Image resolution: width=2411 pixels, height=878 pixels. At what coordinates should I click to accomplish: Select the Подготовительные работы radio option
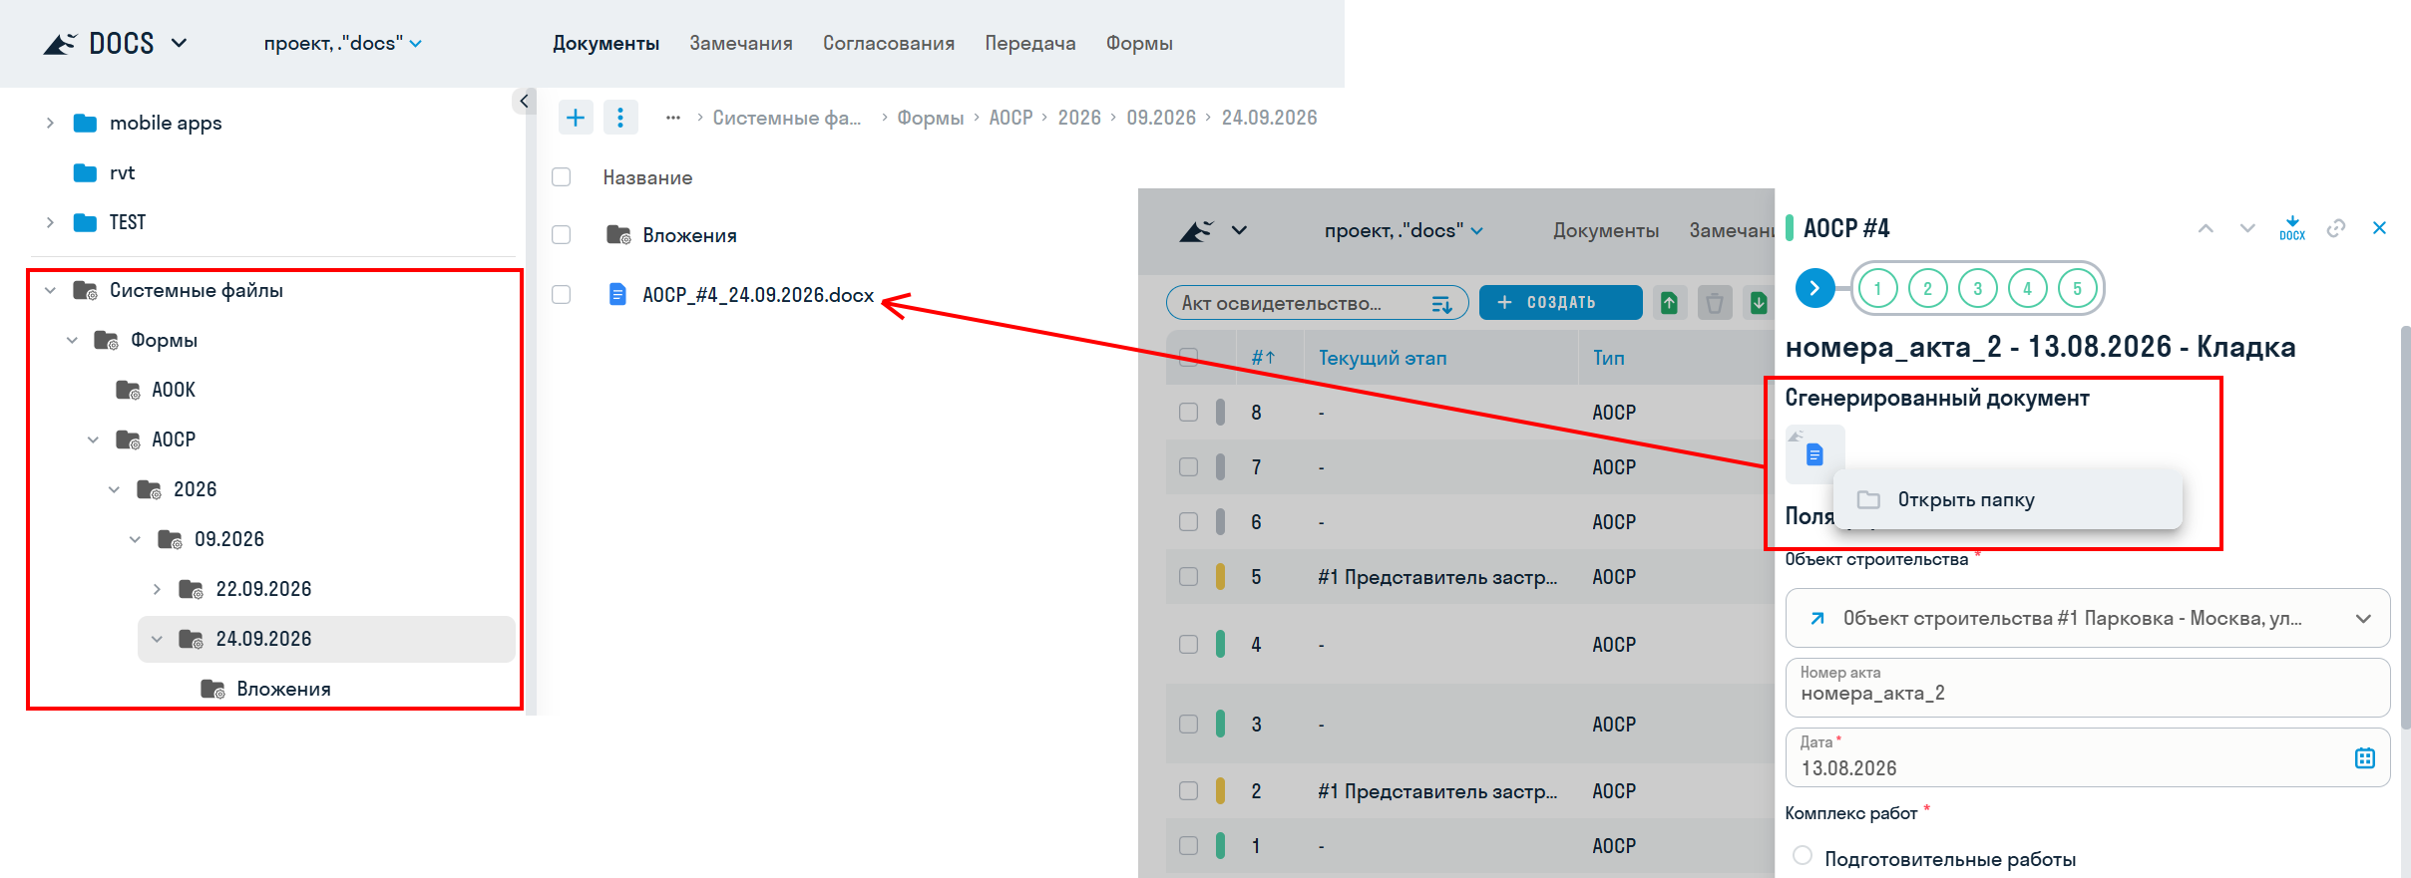(1802, 856)
